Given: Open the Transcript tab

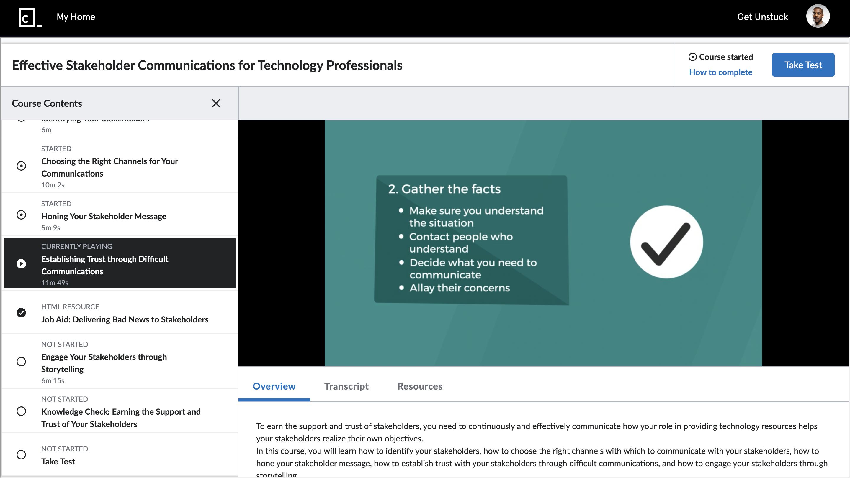Looking at the screenshot, I should [x=346, y=386].
